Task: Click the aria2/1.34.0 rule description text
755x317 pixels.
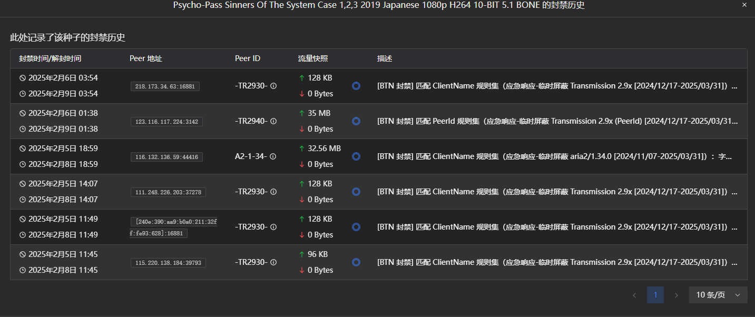Action: (x=555, y=156)
